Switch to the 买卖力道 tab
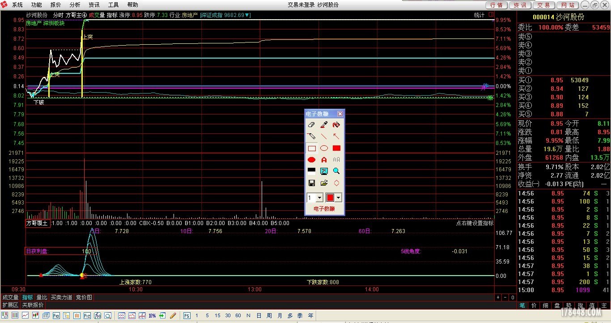 click(x=61, y=297)
